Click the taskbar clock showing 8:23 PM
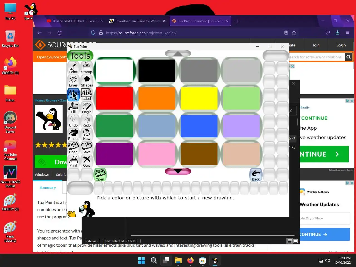356x267 pixels. pos(342,260)
